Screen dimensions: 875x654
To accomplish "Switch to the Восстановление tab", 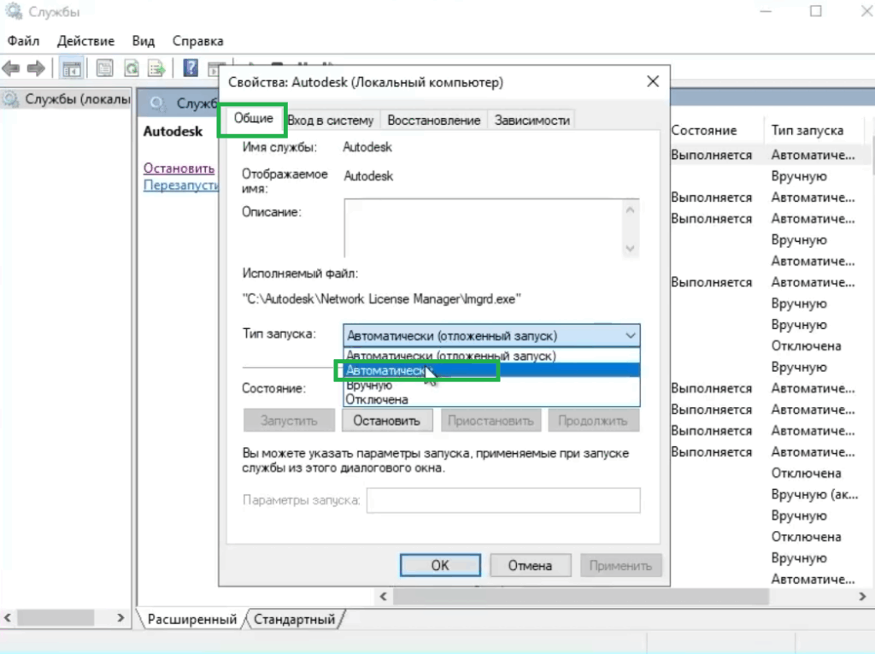I will pyautogui.click(x=433, y=121).
